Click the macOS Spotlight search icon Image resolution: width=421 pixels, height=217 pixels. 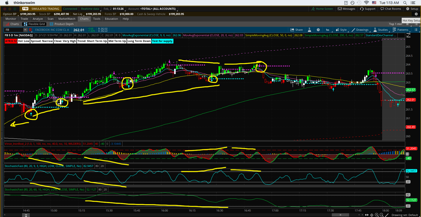coord(405,3)
